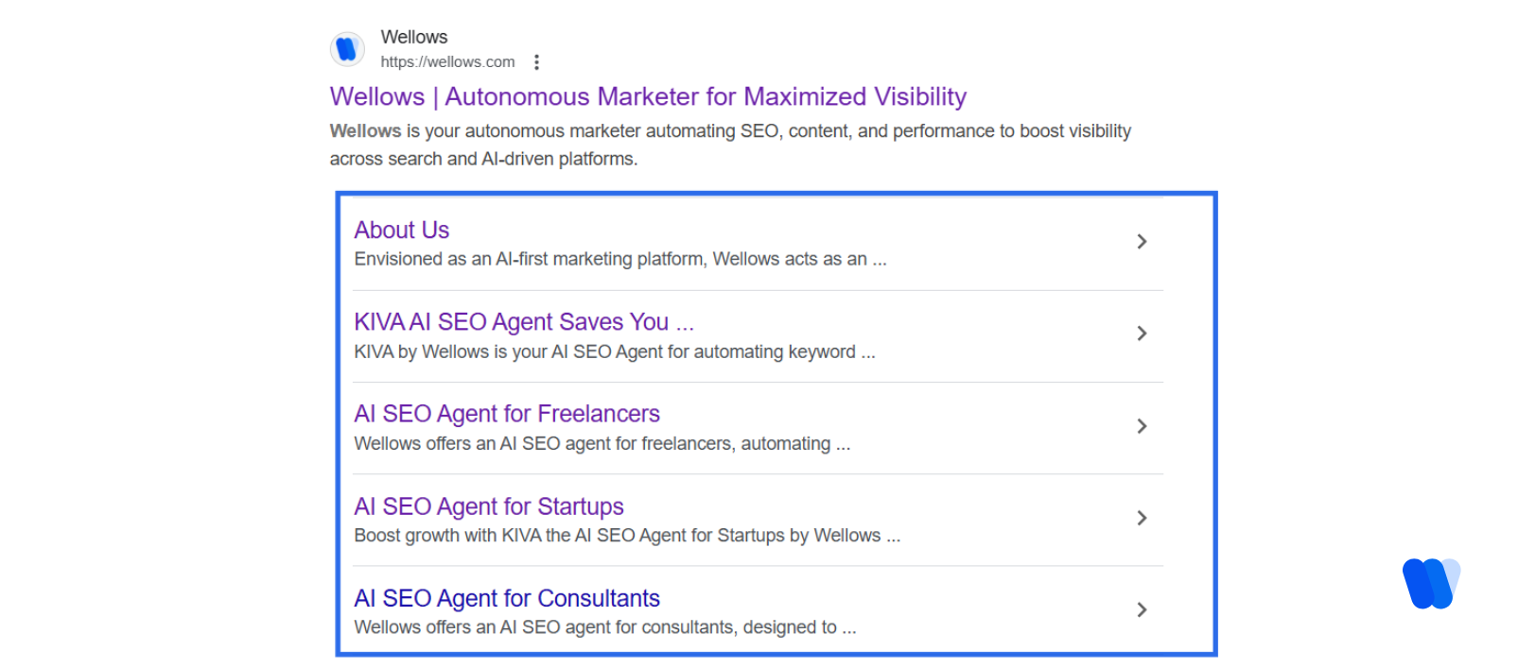Open AI SEO Agent for Freelancers link

[506, 414]
